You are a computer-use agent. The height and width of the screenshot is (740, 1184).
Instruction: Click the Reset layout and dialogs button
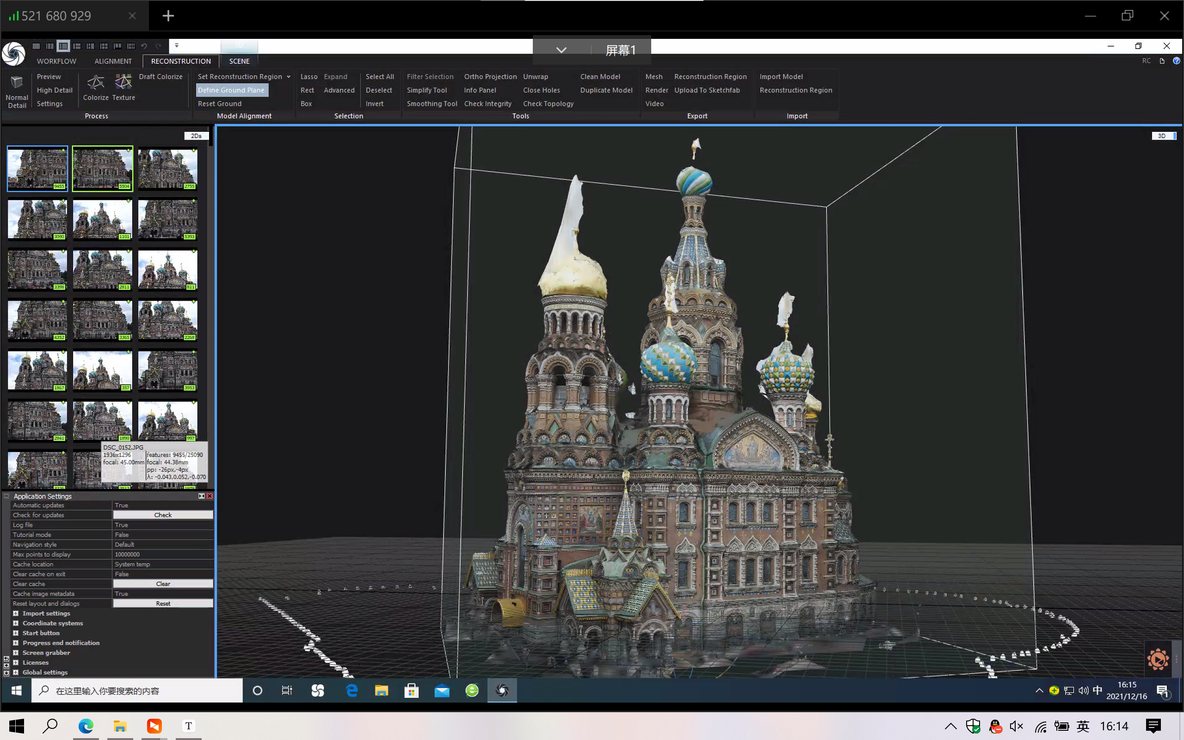pyautogui.click(x=163, y=603)
